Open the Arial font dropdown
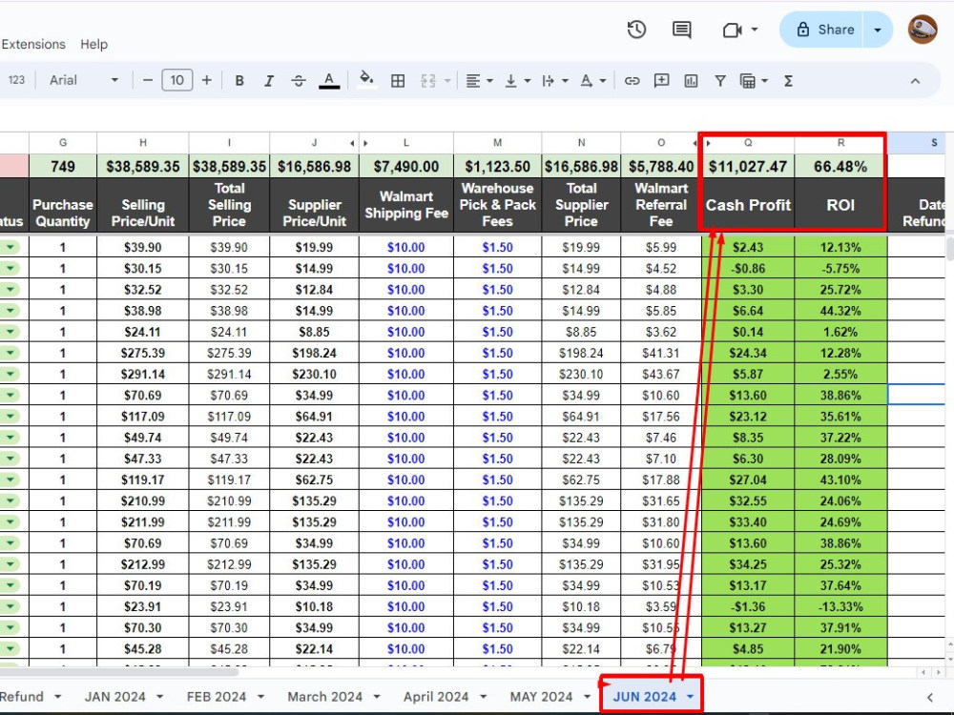This screenshot has width=954, height=715. point(83,80)
